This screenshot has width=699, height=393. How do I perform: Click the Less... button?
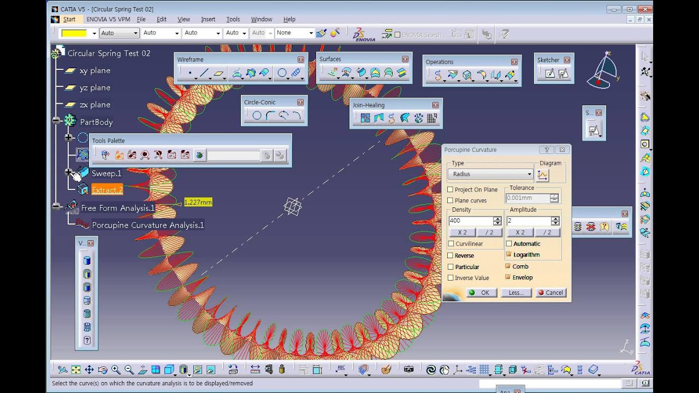pos(516,293)
